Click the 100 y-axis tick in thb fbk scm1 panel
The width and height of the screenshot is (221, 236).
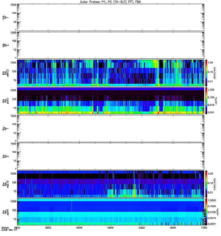click(14, 99)
